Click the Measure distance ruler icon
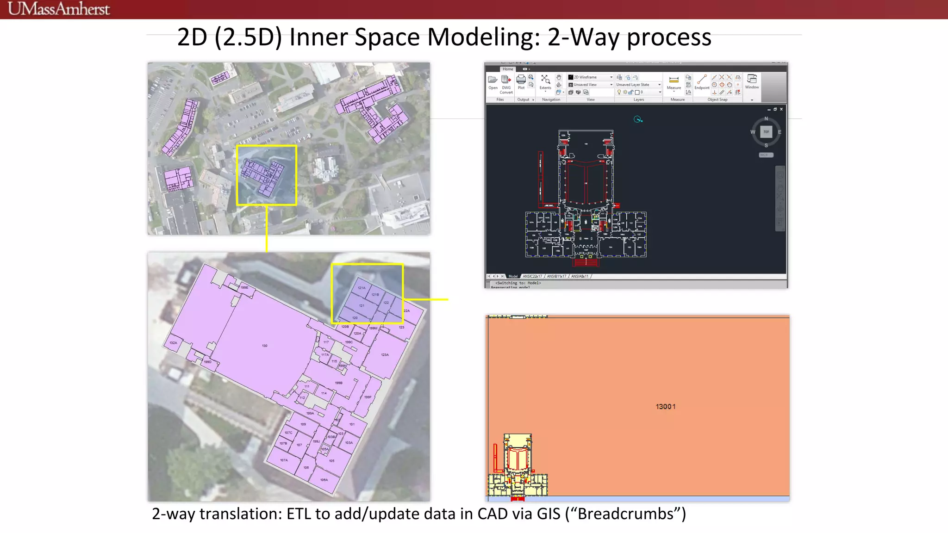 (674, 80)
